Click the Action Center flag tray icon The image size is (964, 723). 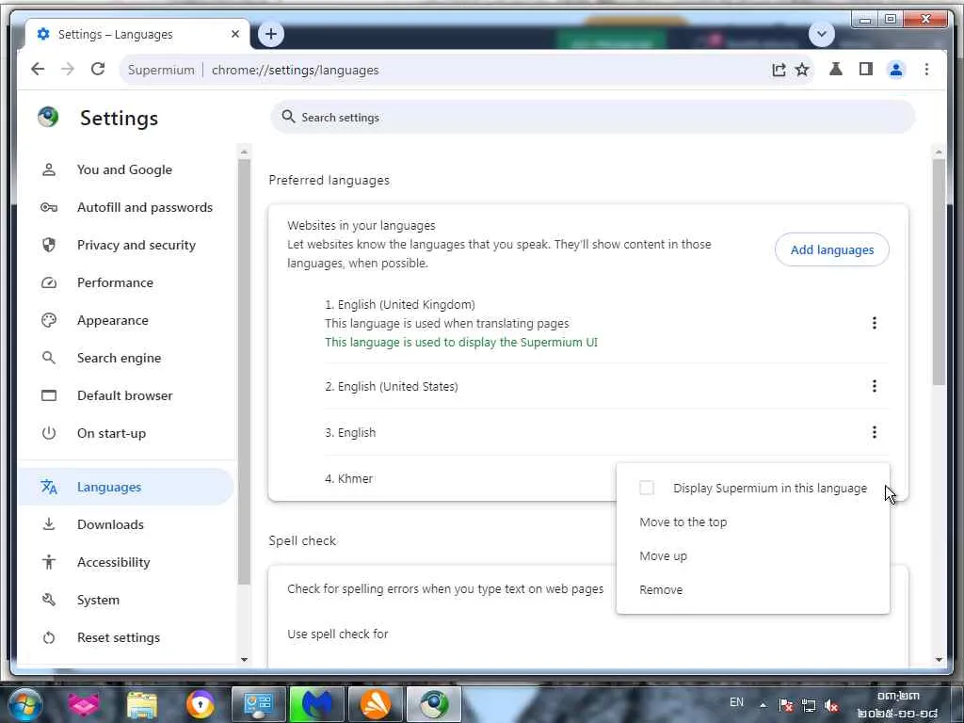pos(785,705)
